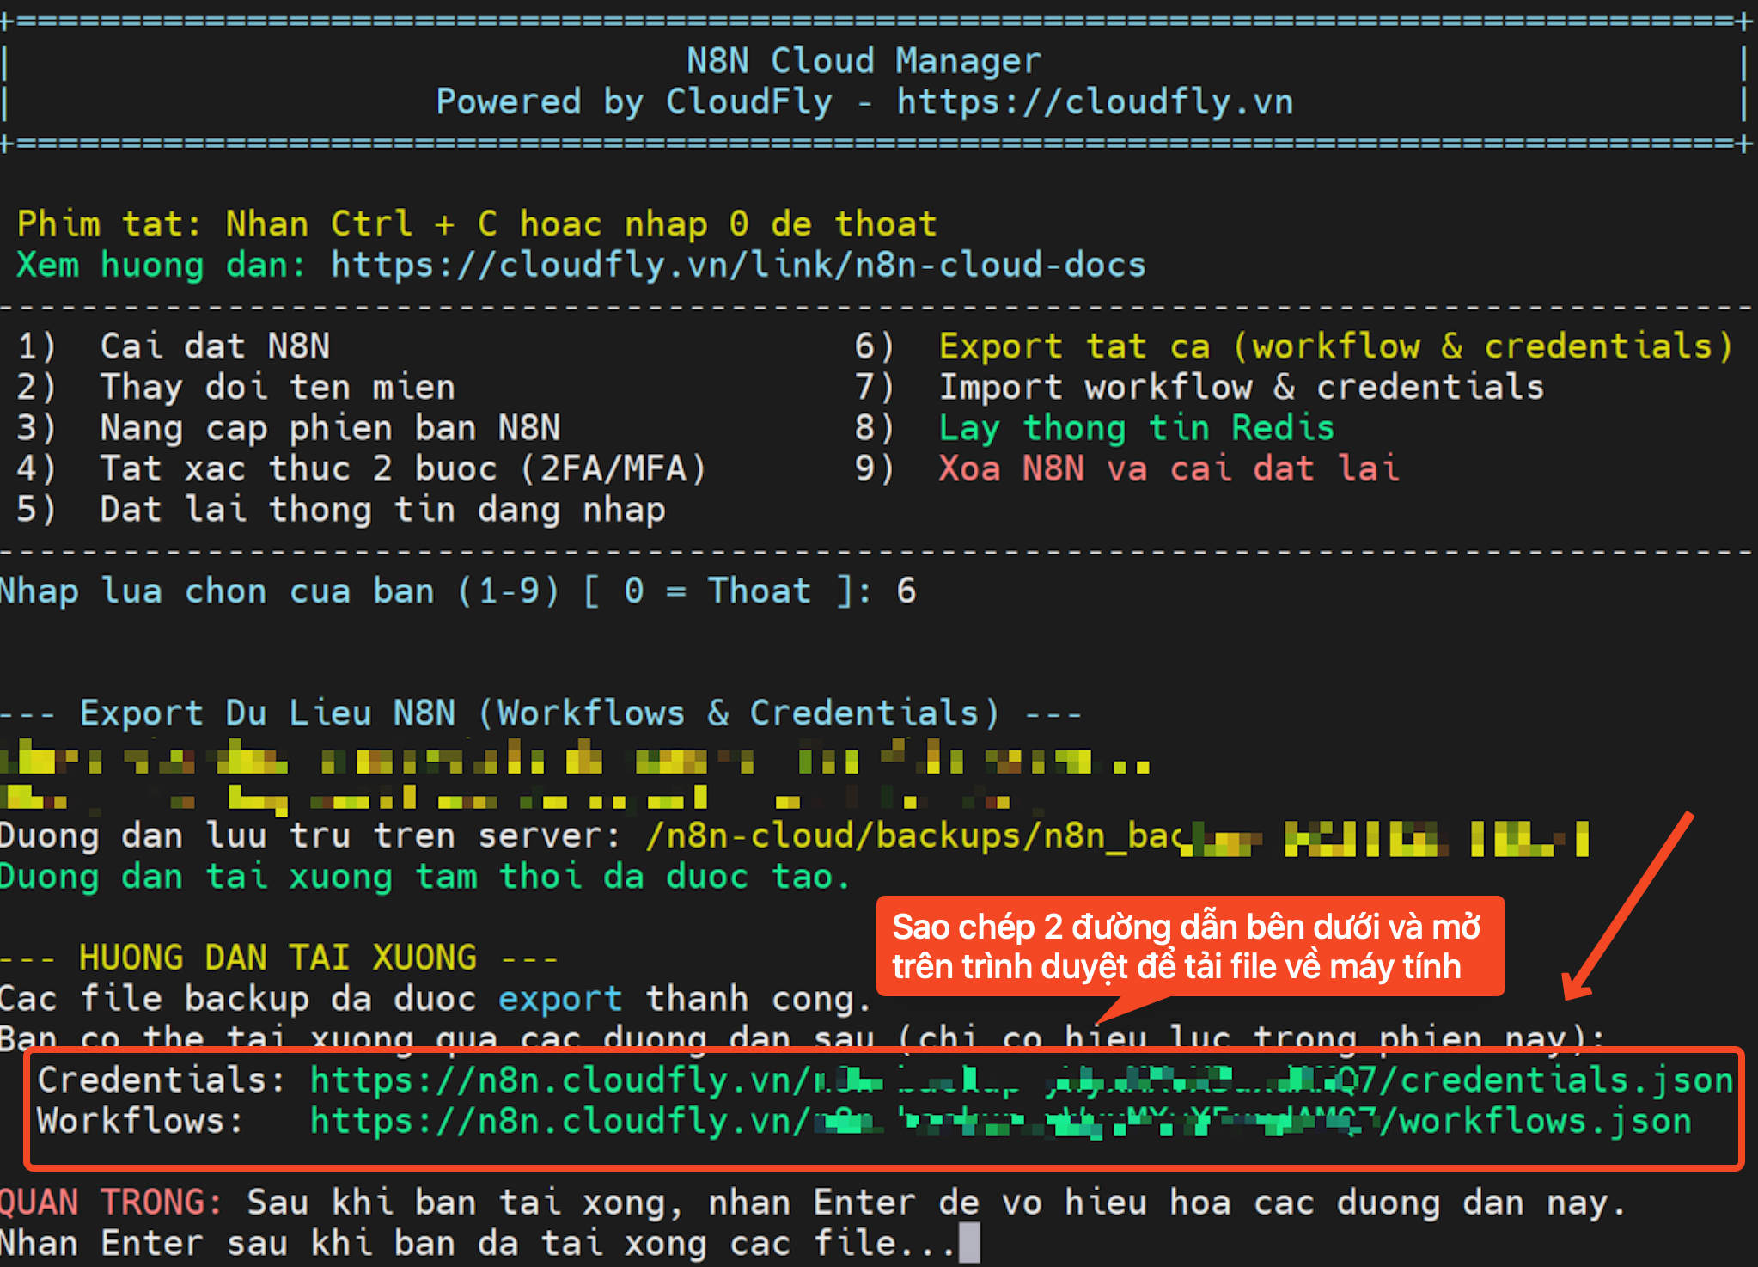The height and width of the screenshot is (1267, 1758).
Task: Open the n8n-cloud-docs guide URL
Action: (738, 265)
